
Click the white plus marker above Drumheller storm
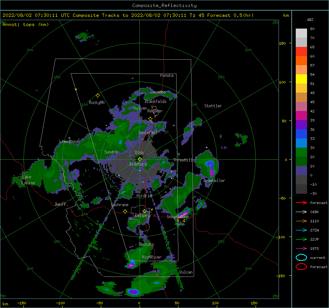click(x=207, y=147)
